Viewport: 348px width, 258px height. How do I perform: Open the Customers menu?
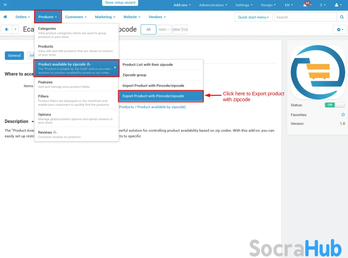76,17
